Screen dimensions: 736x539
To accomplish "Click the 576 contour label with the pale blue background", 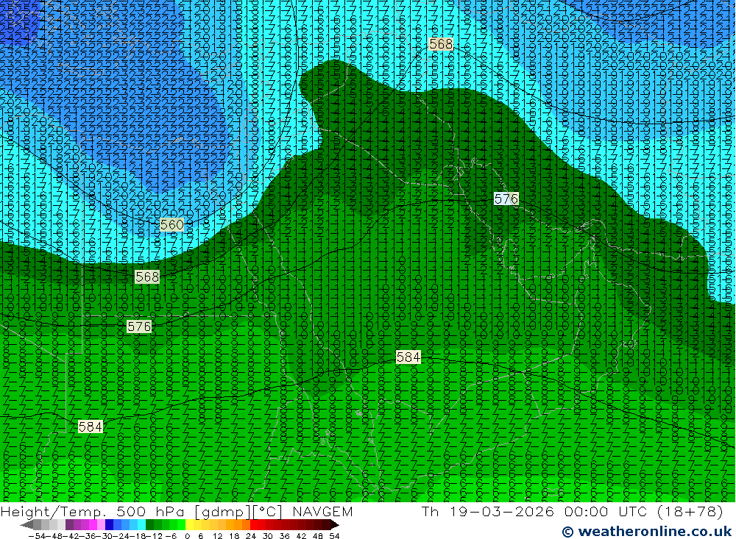I will click(506, 199).
